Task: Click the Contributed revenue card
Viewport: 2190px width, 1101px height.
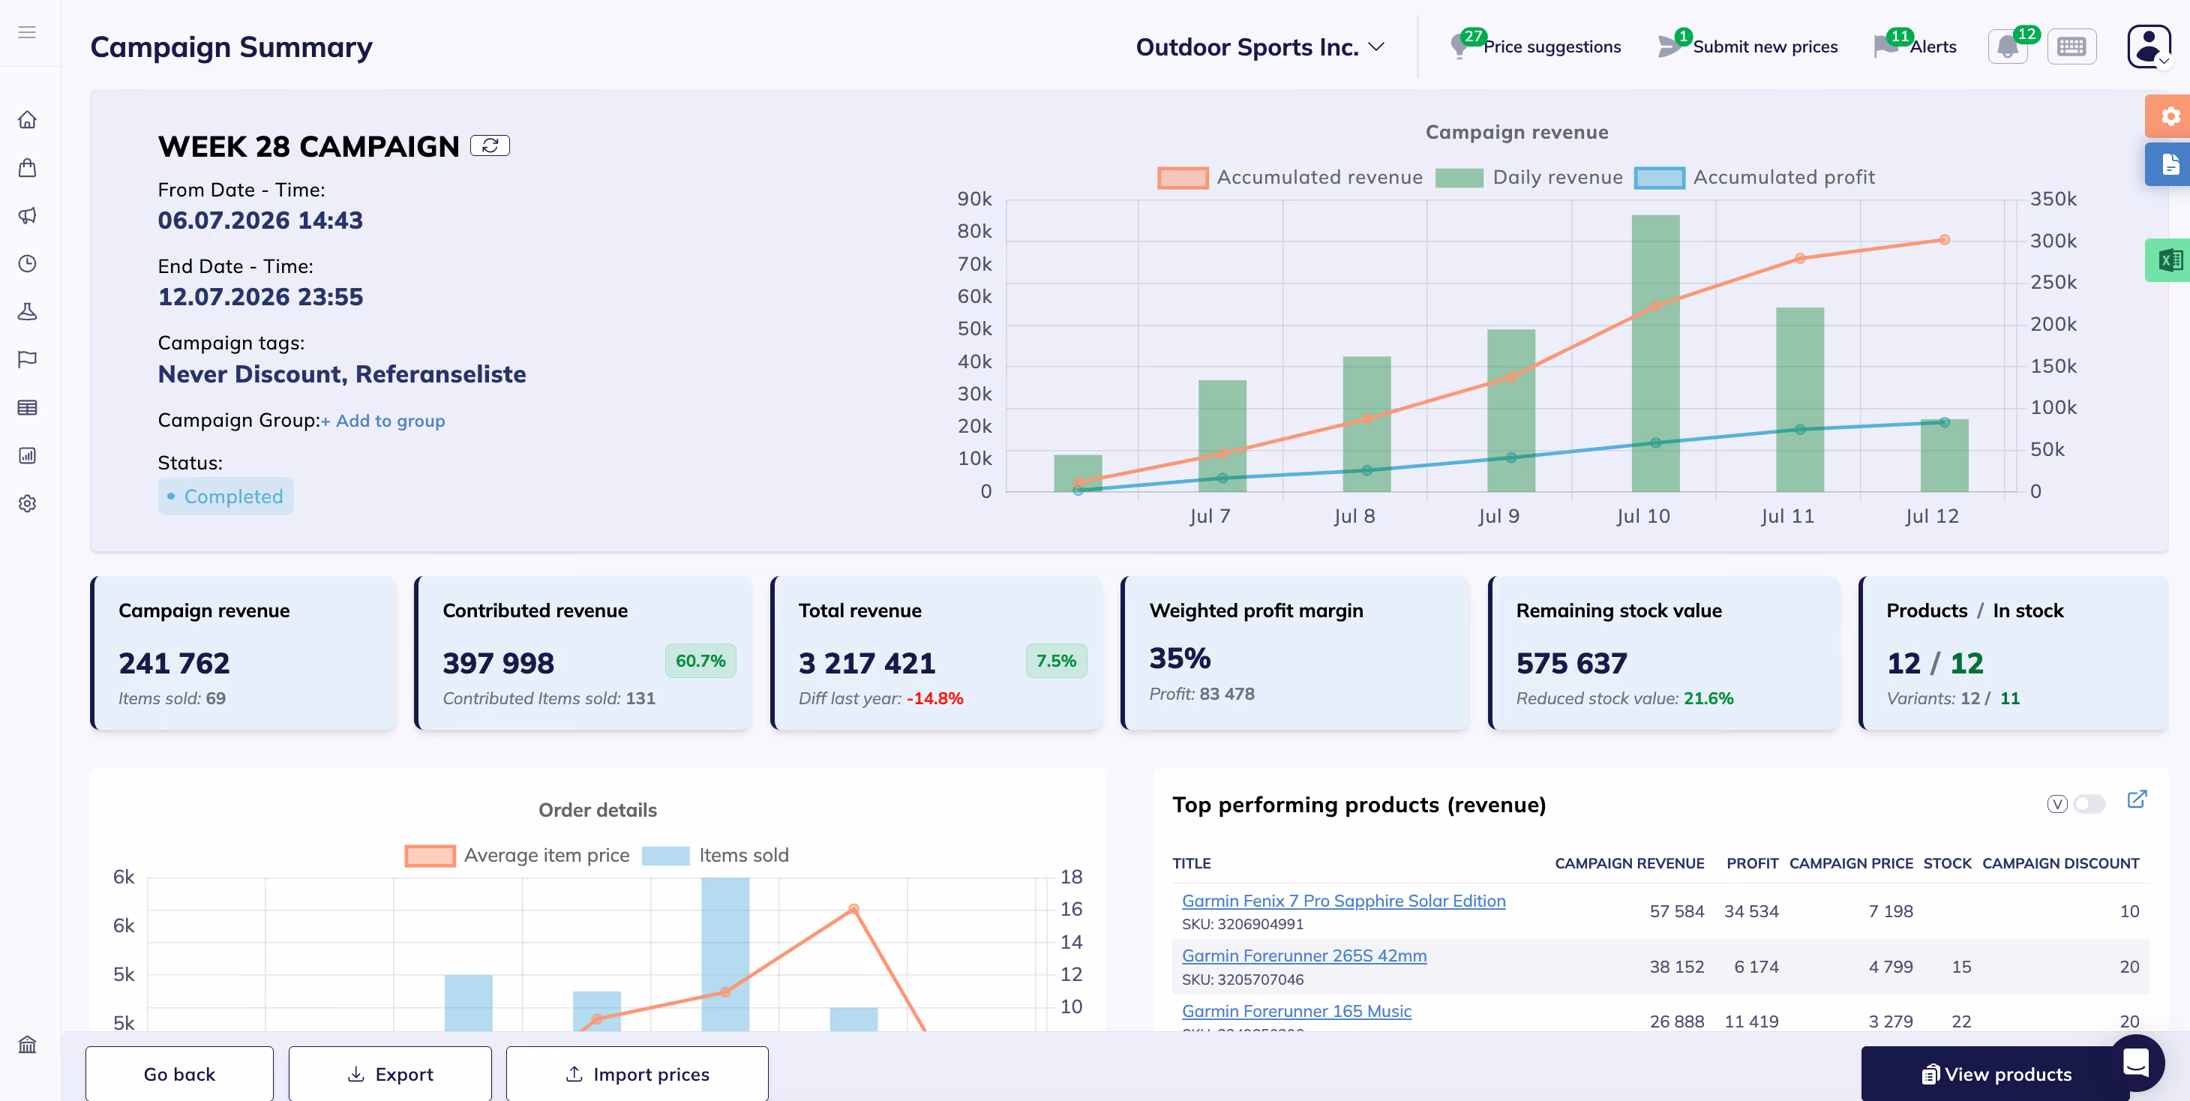Action: pyautogui.click(x=583, y=653)
